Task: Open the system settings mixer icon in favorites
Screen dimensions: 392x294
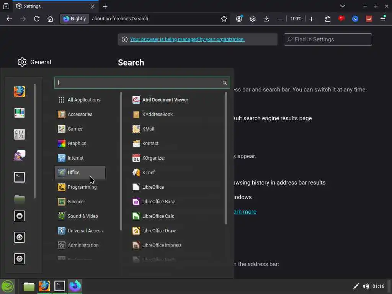Action: (x=20, y=134)
